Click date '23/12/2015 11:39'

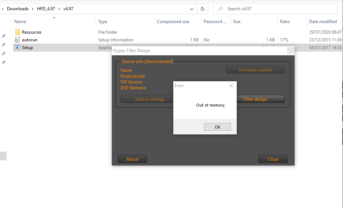(x=325, y=40)
